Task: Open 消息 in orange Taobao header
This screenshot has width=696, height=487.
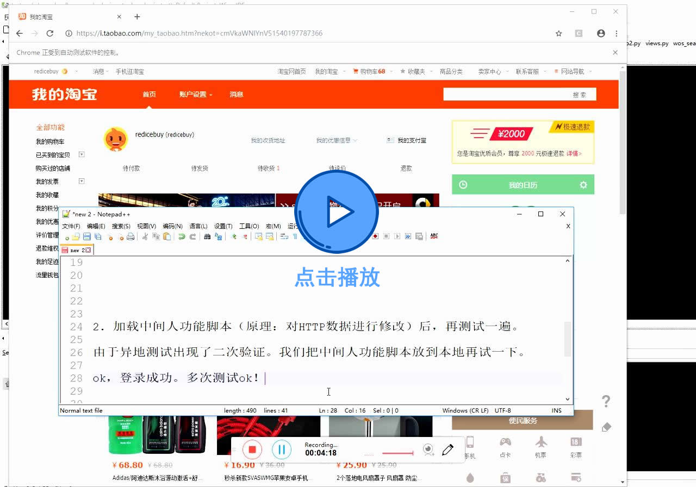Action: click(x=237, y=94)
